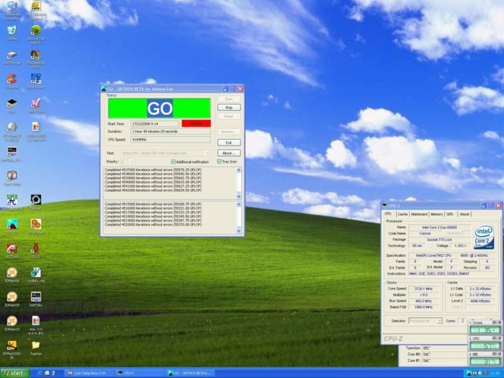Click the CPU-Z taskbar button
The height and width of the screenshot is (378, 504).
[139, 373]
